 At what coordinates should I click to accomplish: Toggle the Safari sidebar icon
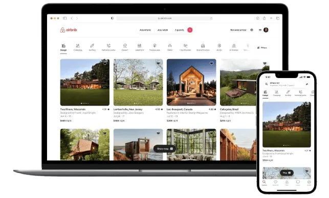coord(65,18)
